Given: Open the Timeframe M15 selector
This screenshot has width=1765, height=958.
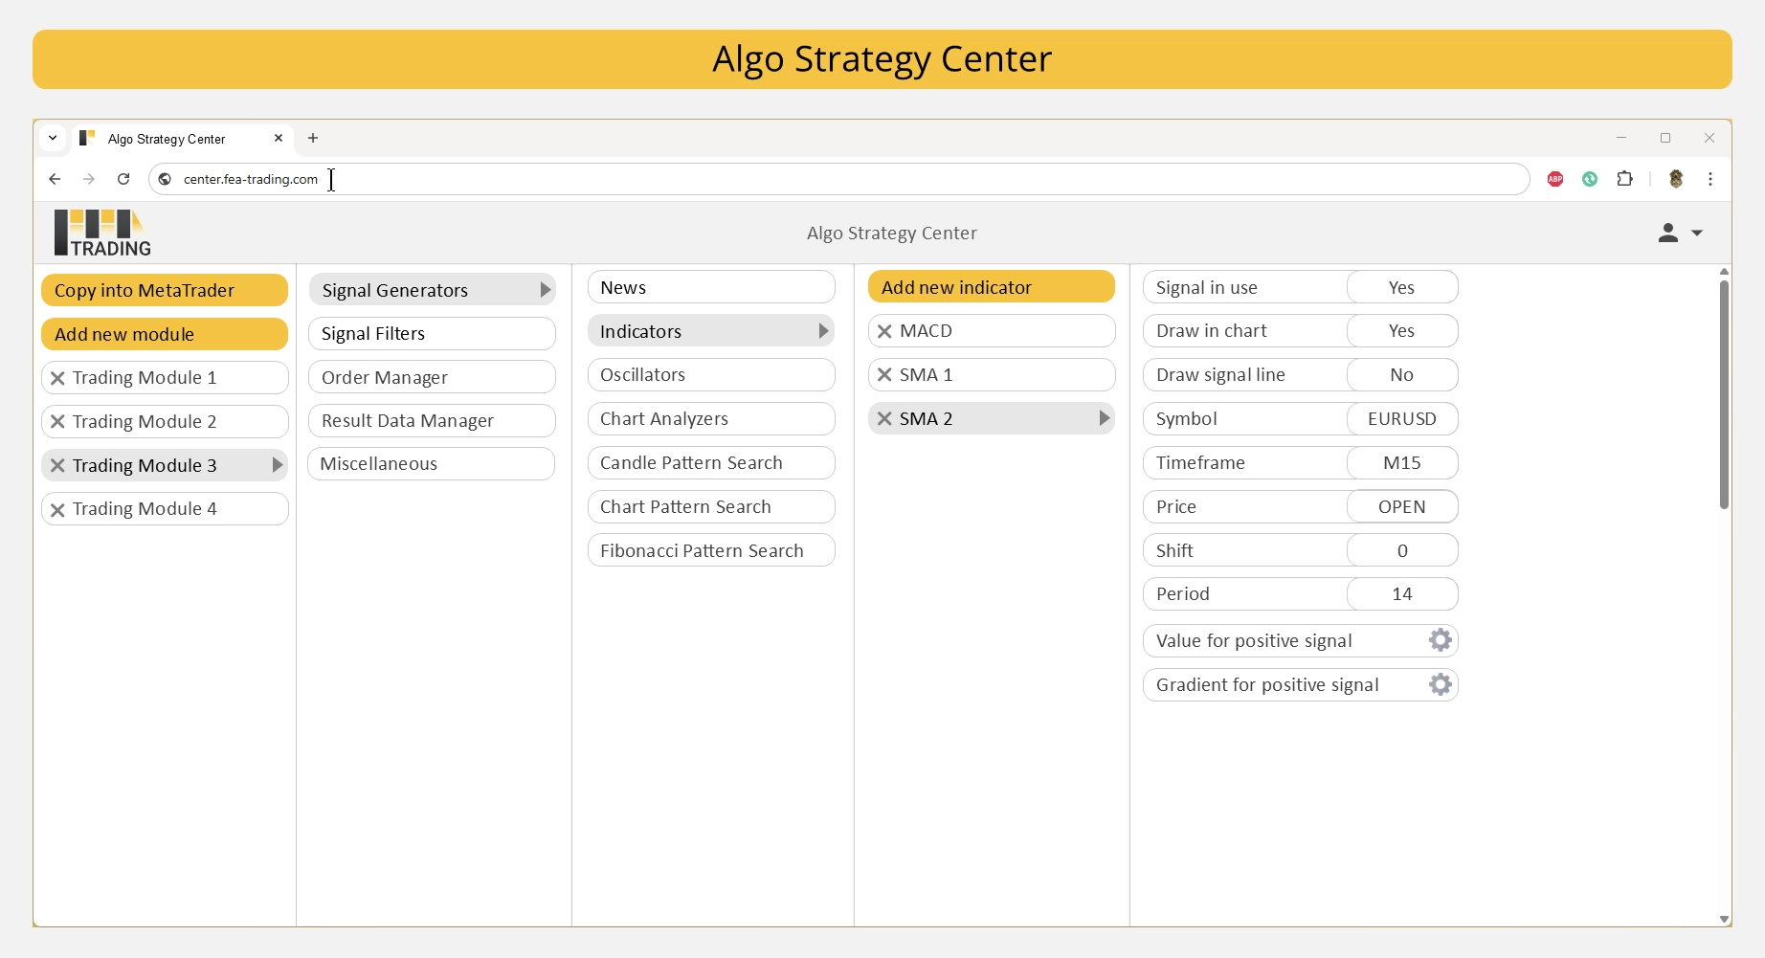Looking at the screenshot, I should click(1402, 463).
